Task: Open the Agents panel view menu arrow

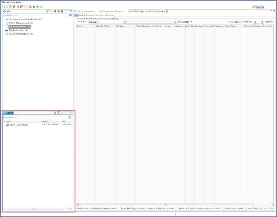Action: 65,112
